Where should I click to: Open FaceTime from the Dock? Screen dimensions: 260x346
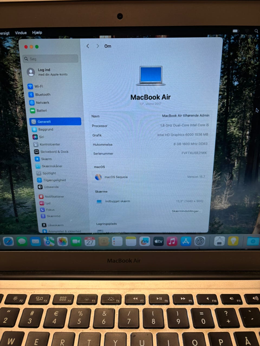(x=76, y=241)
